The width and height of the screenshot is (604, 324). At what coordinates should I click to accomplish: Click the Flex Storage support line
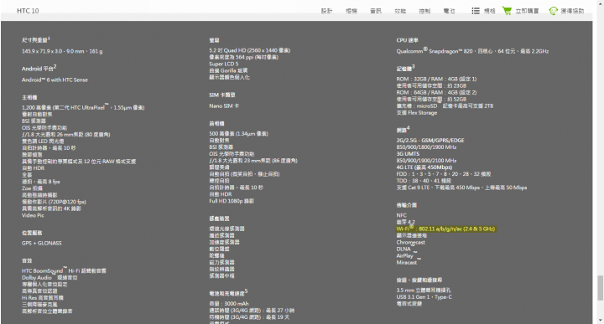point(416,113)
